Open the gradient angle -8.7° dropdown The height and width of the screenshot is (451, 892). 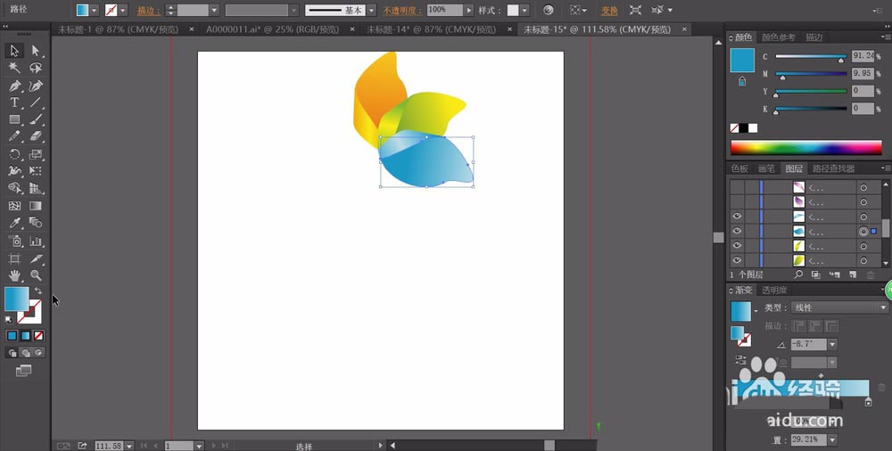pos(832,344)
